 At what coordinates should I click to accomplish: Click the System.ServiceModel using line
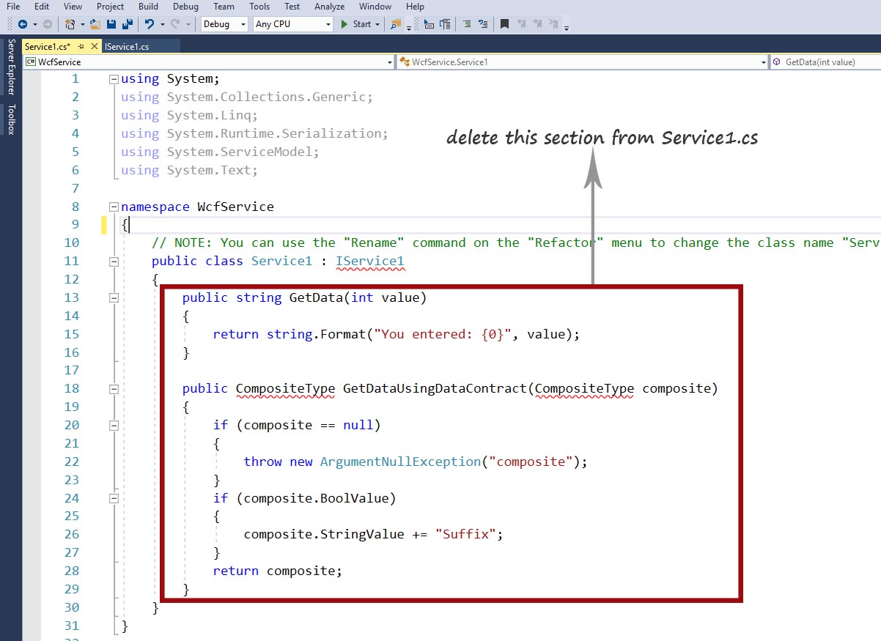(221, 152)
